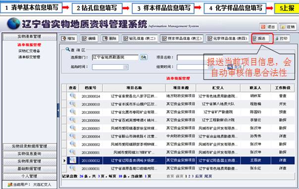Sort by the 项目名称 column header
The height and width of the screenshot is (189, 299).
tap(134, 88)
